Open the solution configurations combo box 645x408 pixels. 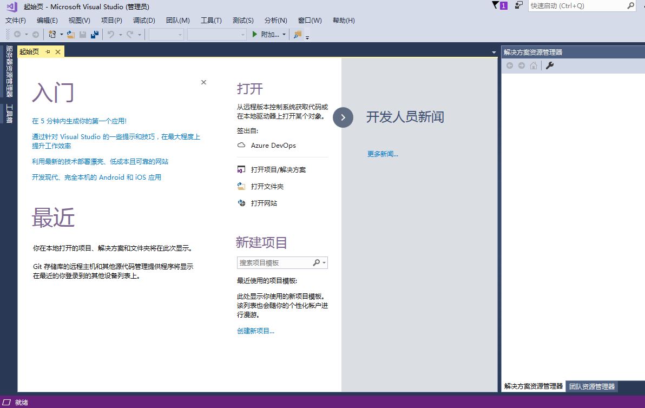166,35
